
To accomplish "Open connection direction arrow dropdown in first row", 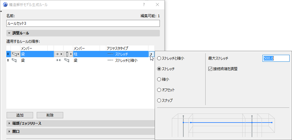I will click(58, 54).
